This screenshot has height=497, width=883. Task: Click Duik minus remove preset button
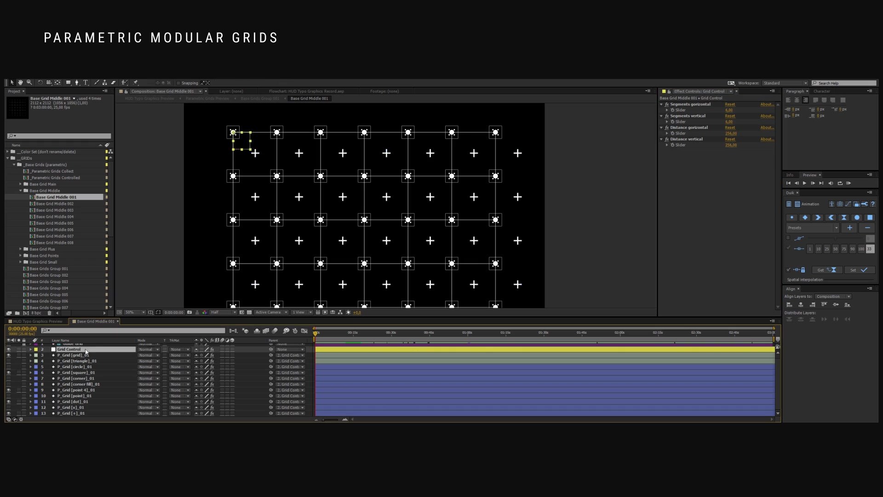point(867,228)
